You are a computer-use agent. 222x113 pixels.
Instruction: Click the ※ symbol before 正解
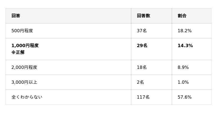coord(13,52)
